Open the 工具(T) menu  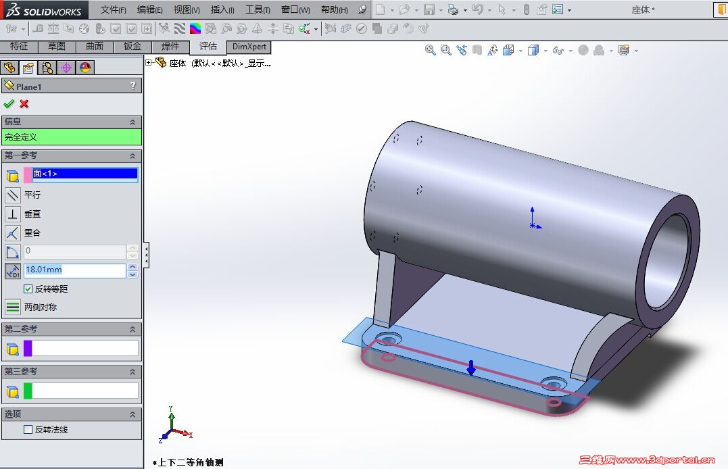click(x=258, y=9)
